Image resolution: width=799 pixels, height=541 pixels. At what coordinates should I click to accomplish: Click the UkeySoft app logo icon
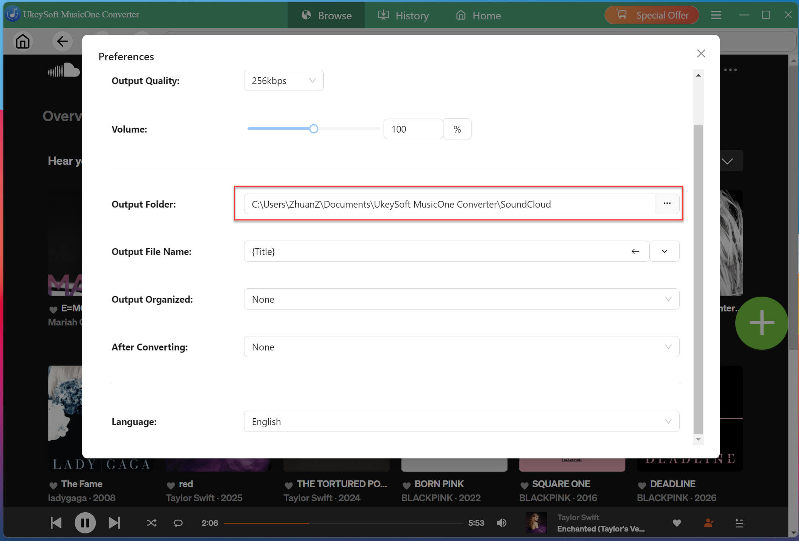pyautogui.click(x=13, y=14)
